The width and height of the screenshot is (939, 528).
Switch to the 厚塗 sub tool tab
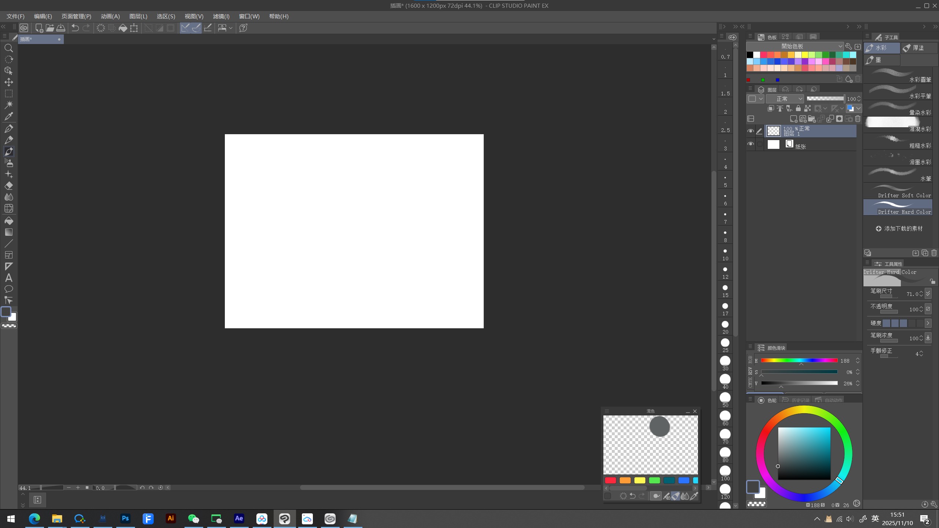tap(918, 48)
